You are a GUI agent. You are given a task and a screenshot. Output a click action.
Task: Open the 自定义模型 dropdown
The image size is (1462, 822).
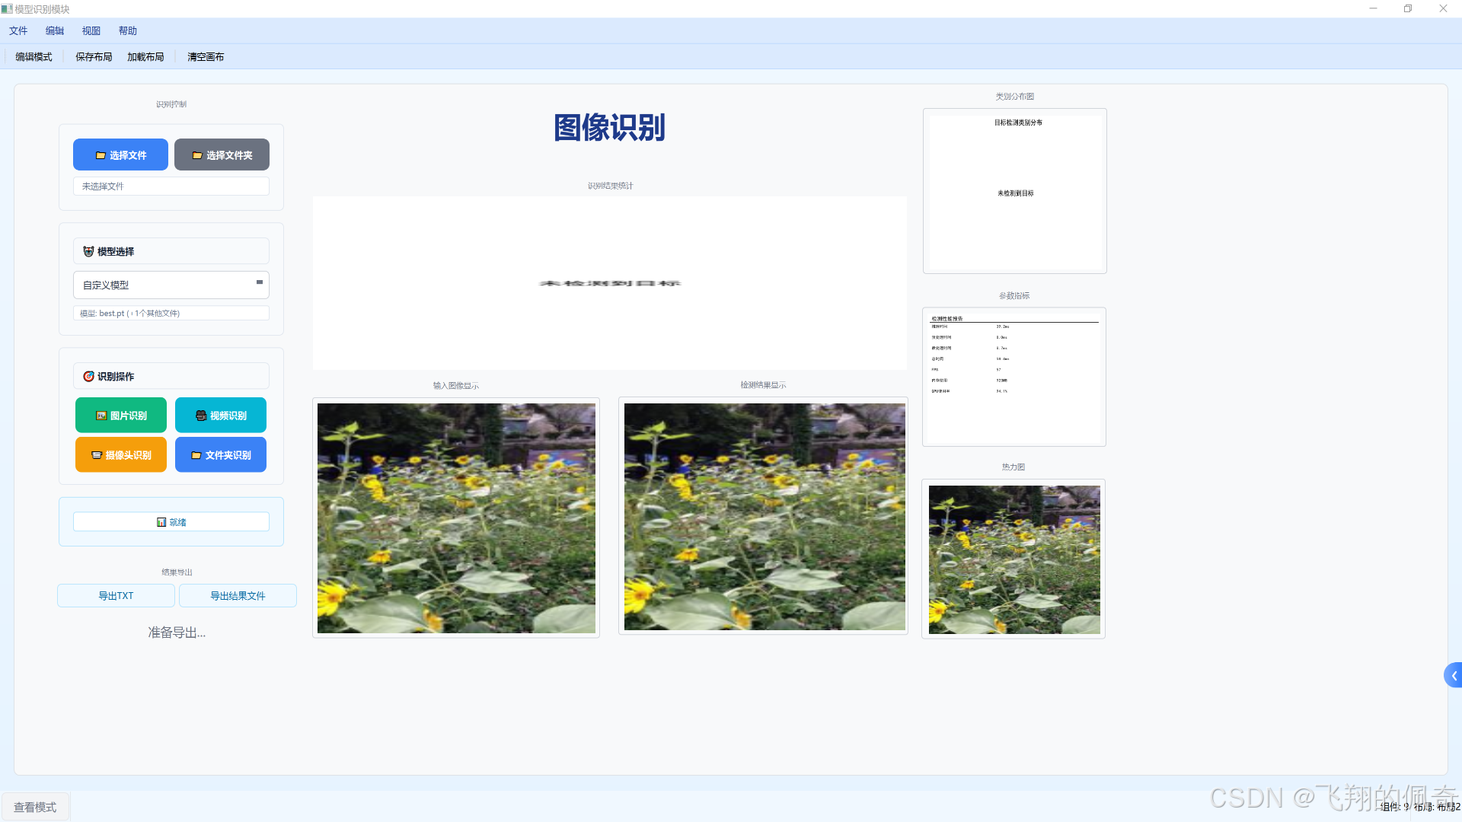[171, 285]
